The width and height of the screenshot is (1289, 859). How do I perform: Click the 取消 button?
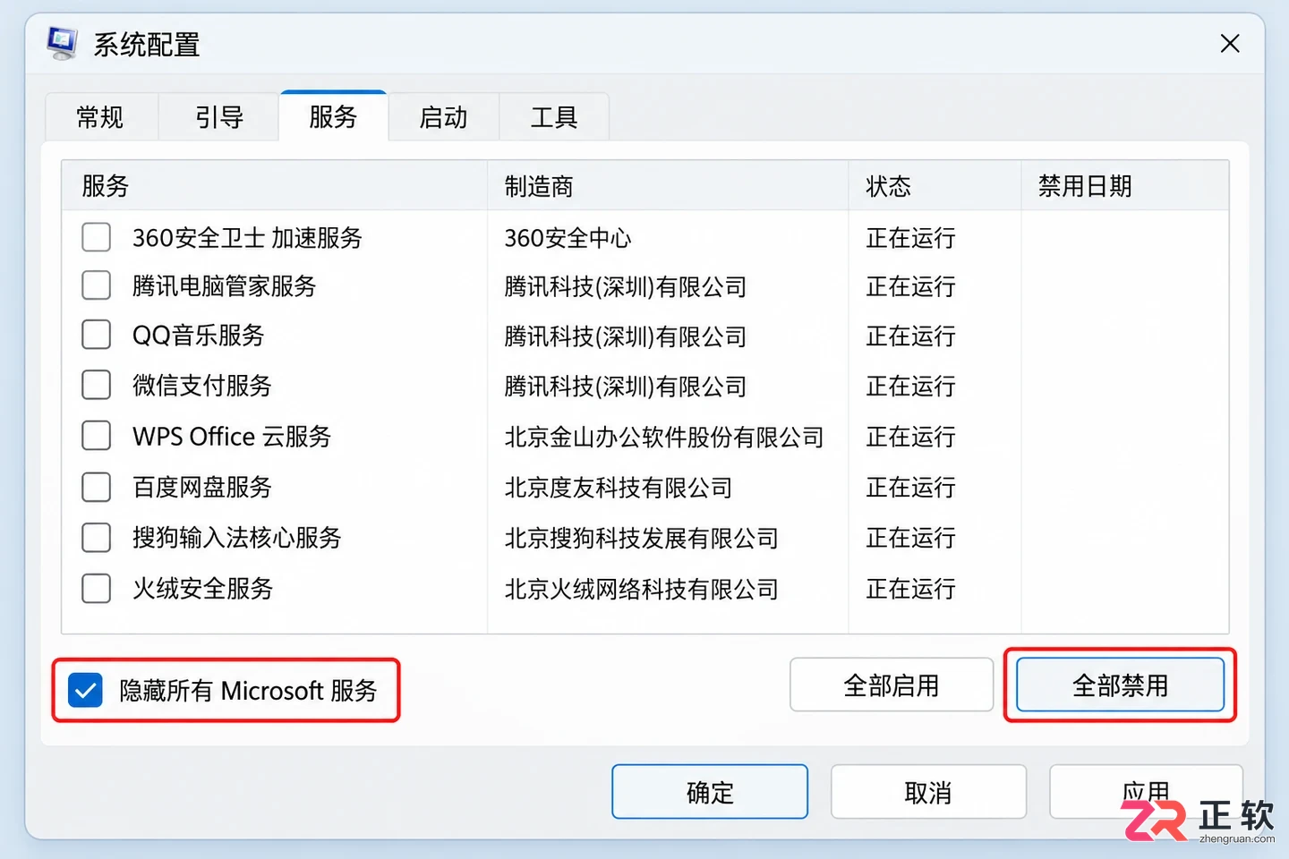(x=928, y=792)
